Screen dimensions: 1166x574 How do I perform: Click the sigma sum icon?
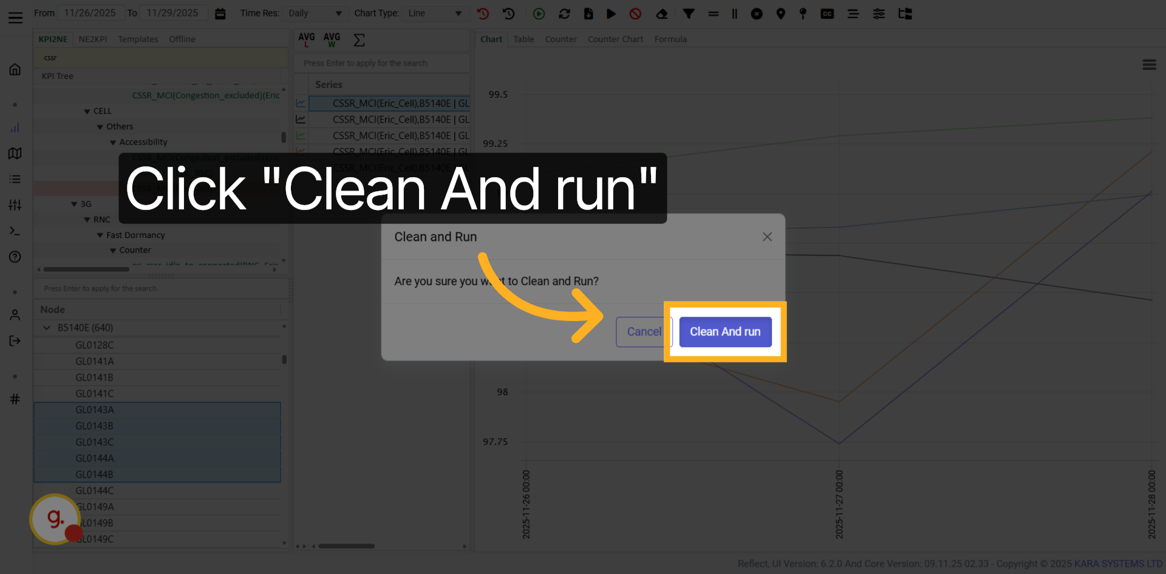359,40
